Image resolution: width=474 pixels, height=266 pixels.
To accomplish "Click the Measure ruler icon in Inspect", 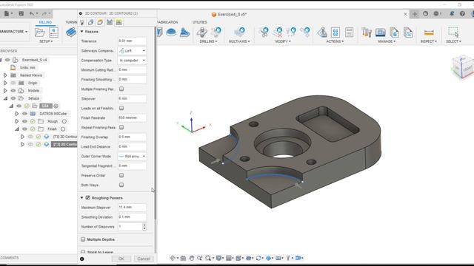I will click(429, 33).
